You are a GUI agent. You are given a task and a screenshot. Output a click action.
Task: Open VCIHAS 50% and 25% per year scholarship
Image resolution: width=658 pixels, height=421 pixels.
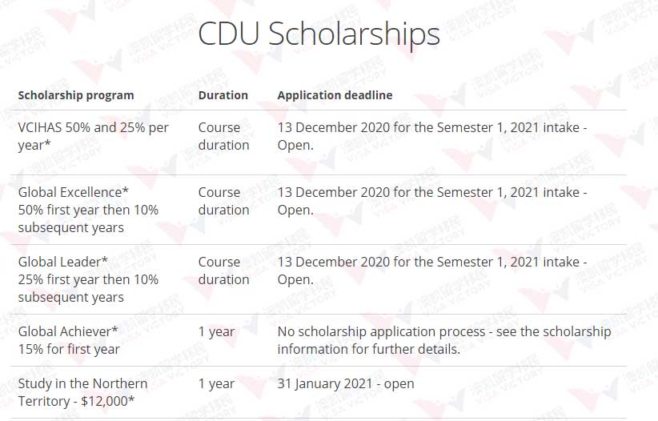[93, 136]
